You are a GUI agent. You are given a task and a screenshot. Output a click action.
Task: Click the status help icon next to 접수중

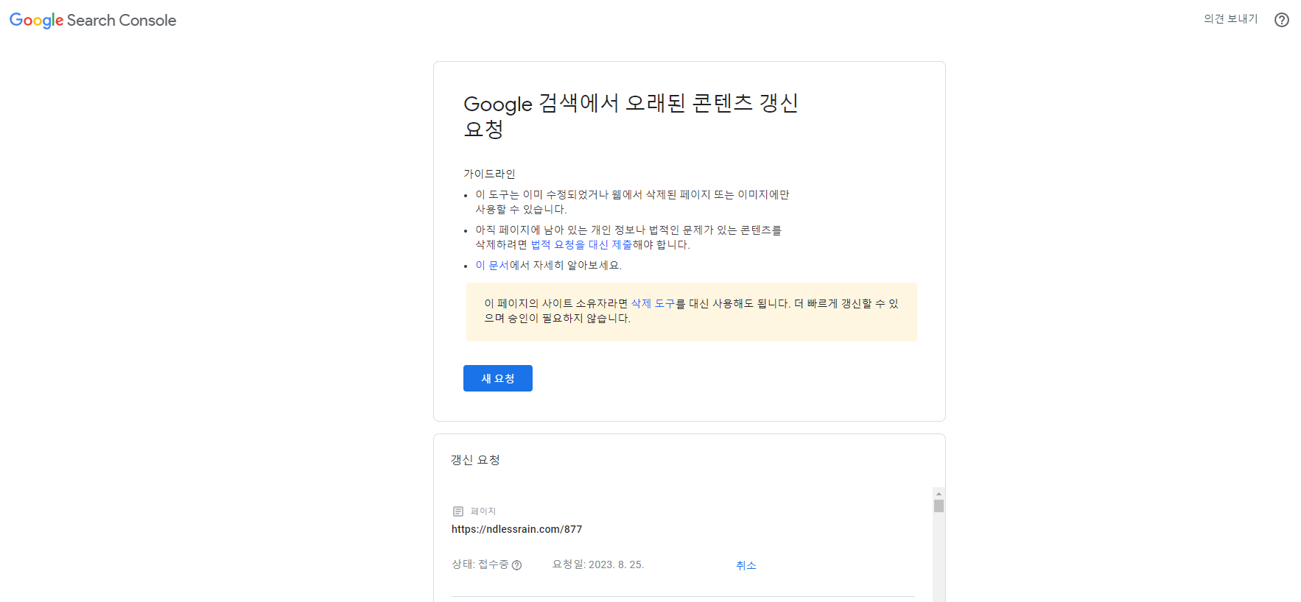point(516,565)
